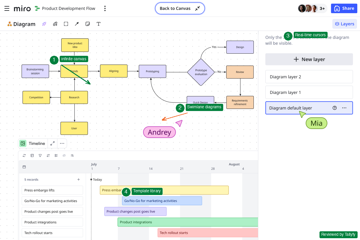Activate the marquee selection tool
Viewport: 360px width, 240px height.
click(x=66, y=24)
